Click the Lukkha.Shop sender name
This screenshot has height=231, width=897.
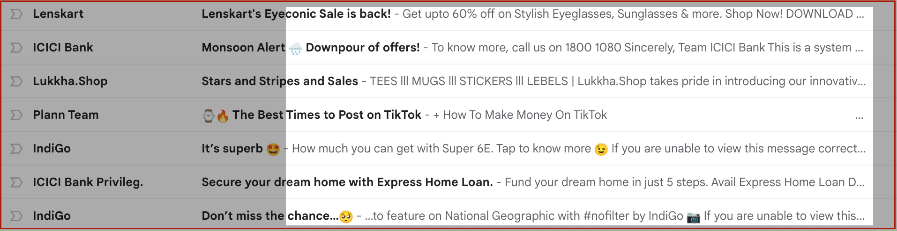pyautogui.click(x=70, y=81)
